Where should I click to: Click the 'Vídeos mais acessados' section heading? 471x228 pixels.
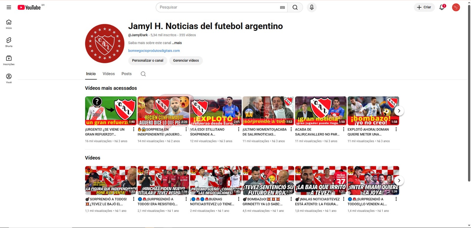point(111,88)
